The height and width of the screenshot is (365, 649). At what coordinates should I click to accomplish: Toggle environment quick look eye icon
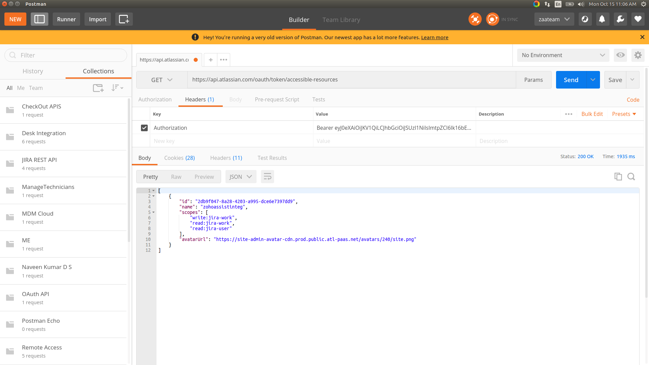click(620, 55)
